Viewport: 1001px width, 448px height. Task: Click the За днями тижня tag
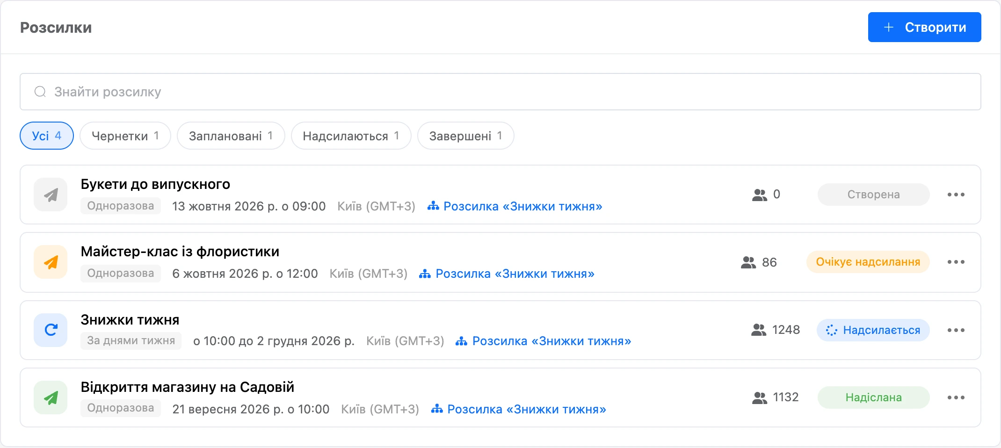(131, 340)
